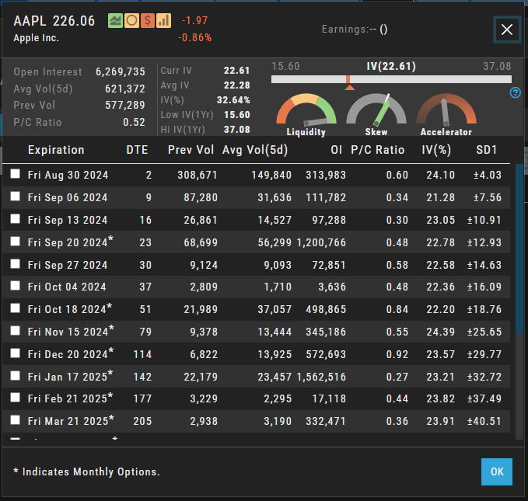Click the 24.39 IV cell for Nov 15
The width and height of the screenshot is (528, 501).
click(440, 332)
